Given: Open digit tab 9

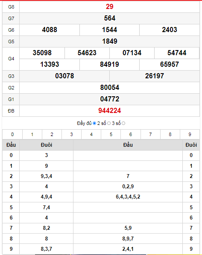Looking at the screenshot, I should [x=190, y=134].
